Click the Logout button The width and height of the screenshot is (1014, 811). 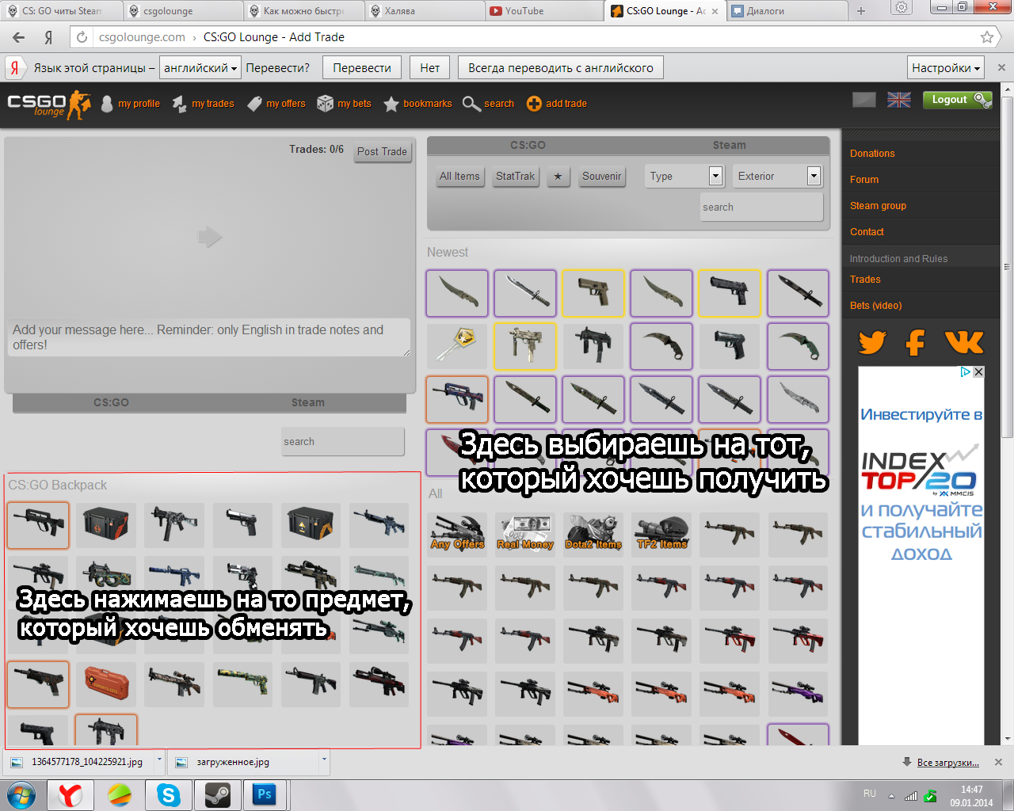pyautogui.click(x=957, y=100)
